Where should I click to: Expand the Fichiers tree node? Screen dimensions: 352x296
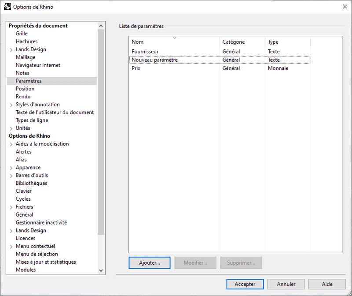pos(11,207)
